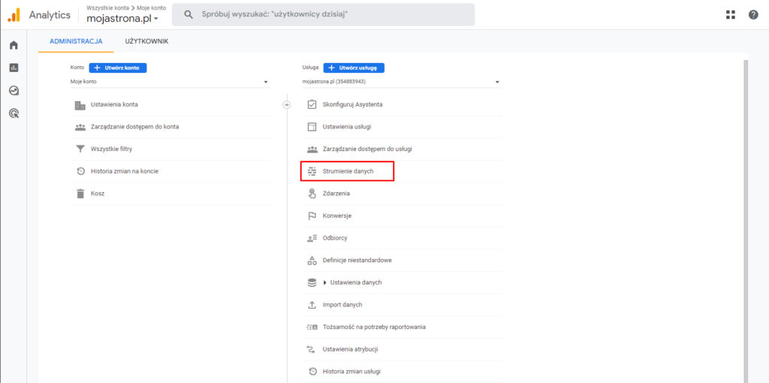
Task: Click the Utwórz konto button
Action: [x=118, y=68]
